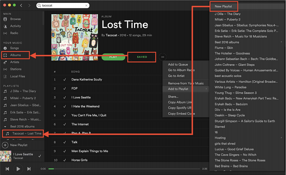Viewport: 286px width, 175px height.
Task: Choose New Playlist in the playlist submenu
Action: [x=223, y=6]
